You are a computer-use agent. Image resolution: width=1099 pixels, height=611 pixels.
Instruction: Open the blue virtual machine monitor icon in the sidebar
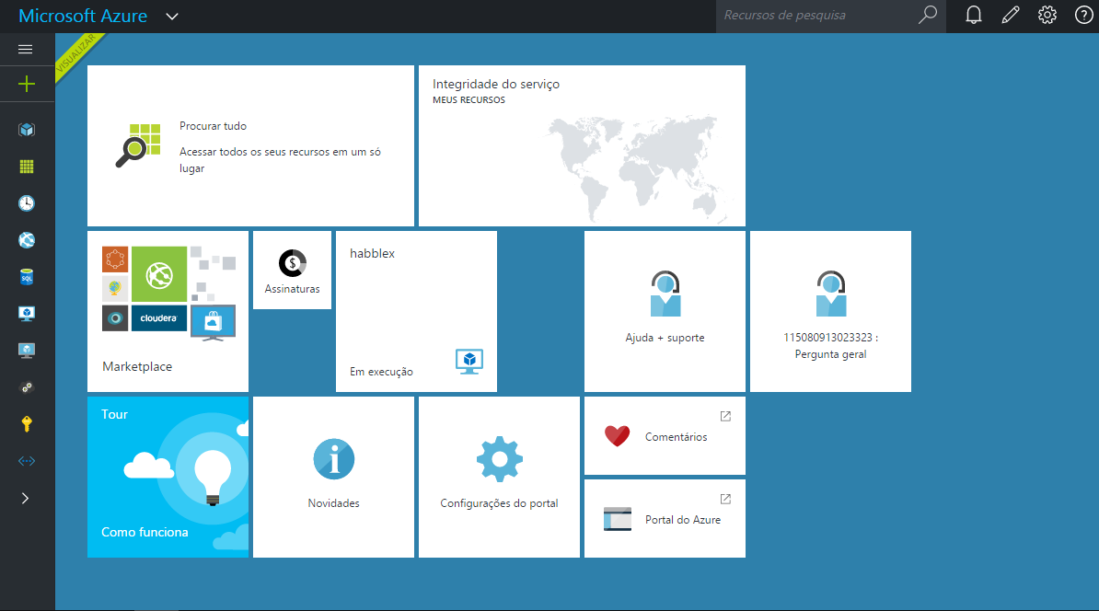(x=27, y=314)
